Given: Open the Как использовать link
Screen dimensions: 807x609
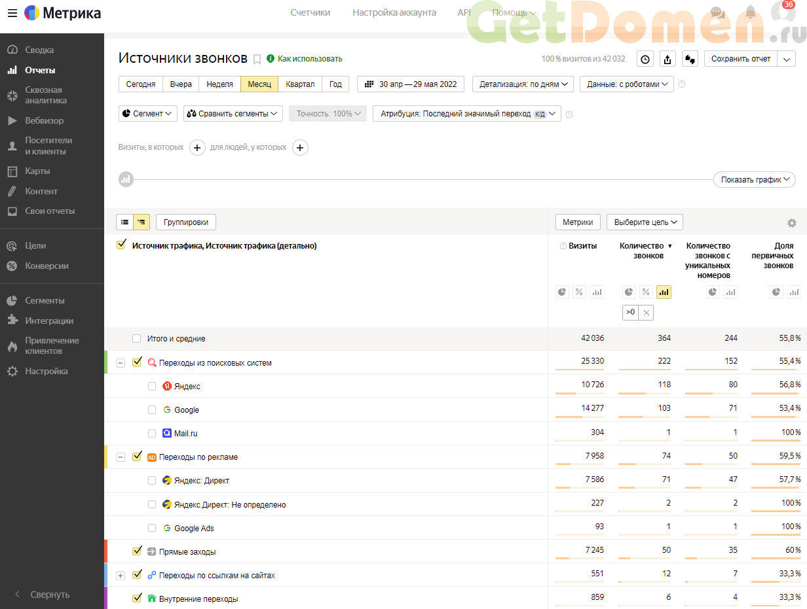Looking at the screenshot, I should [x=310, y=59].
